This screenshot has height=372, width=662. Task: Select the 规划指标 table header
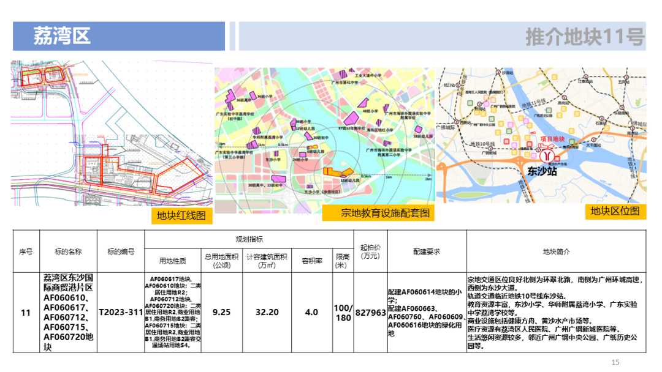249,239
